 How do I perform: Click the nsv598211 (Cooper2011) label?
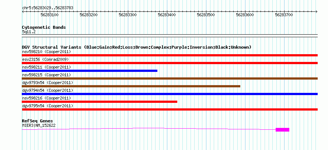point(46,67)
